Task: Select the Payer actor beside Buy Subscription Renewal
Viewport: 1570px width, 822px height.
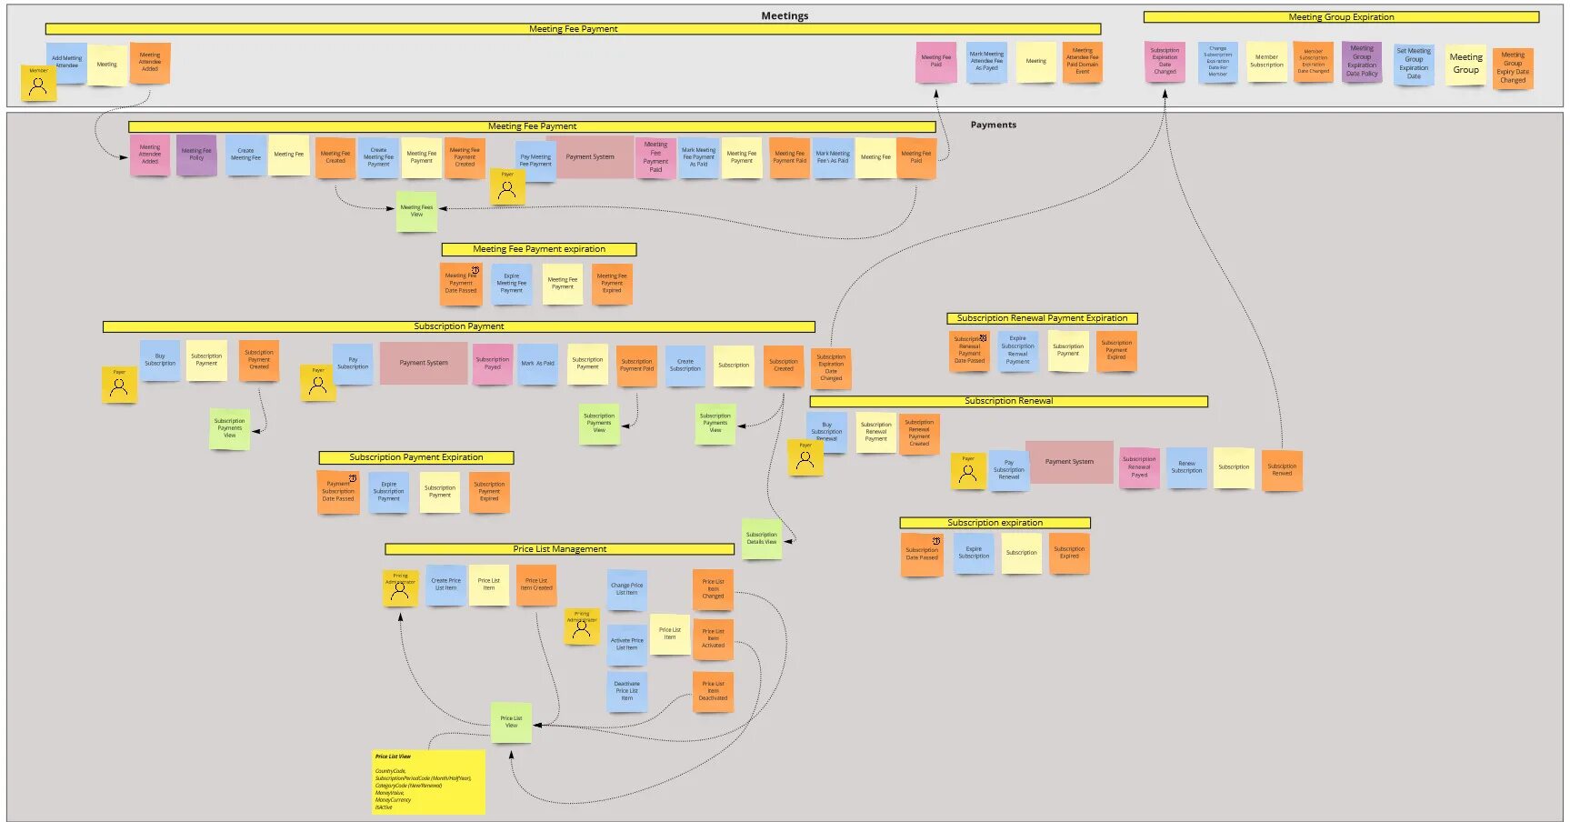Action: click(805, 457)
